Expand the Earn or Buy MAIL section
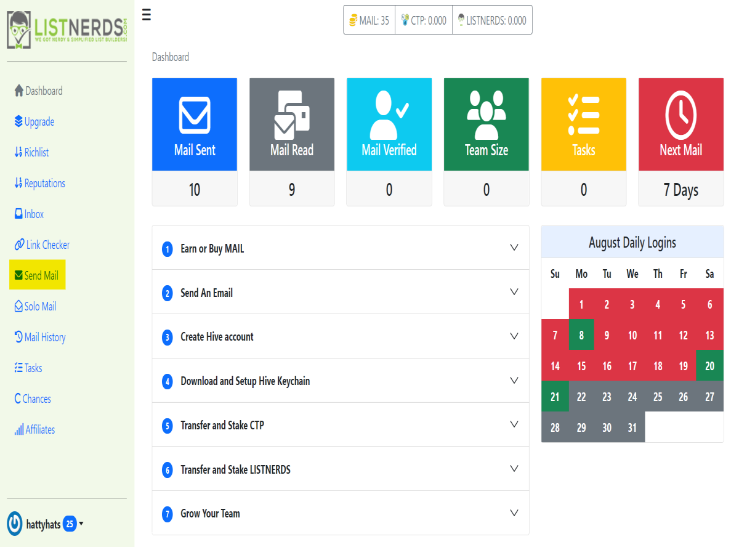Screen dimensions: 739x547 [341, 248]
